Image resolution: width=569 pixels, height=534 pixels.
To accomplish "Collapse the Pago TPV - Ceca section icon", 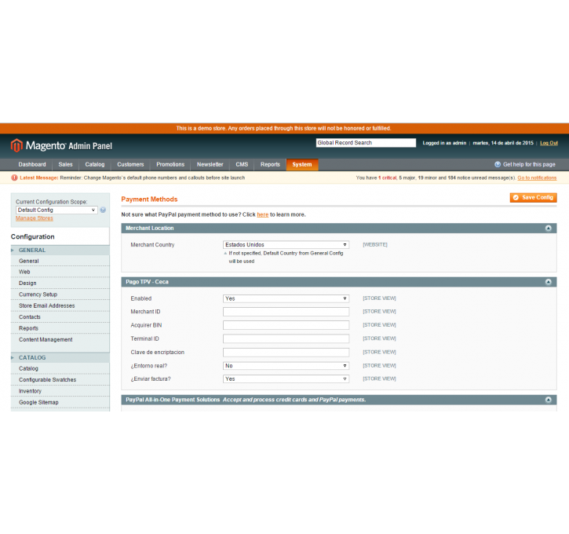I will [x=549, y=282].
